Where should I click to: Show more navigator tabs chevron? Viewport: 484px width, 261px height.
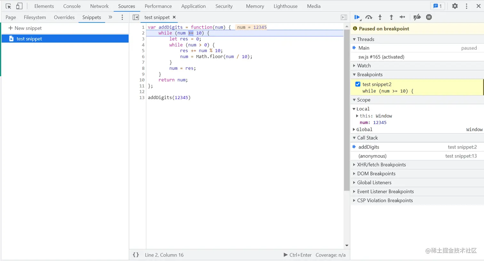point(110,17)
